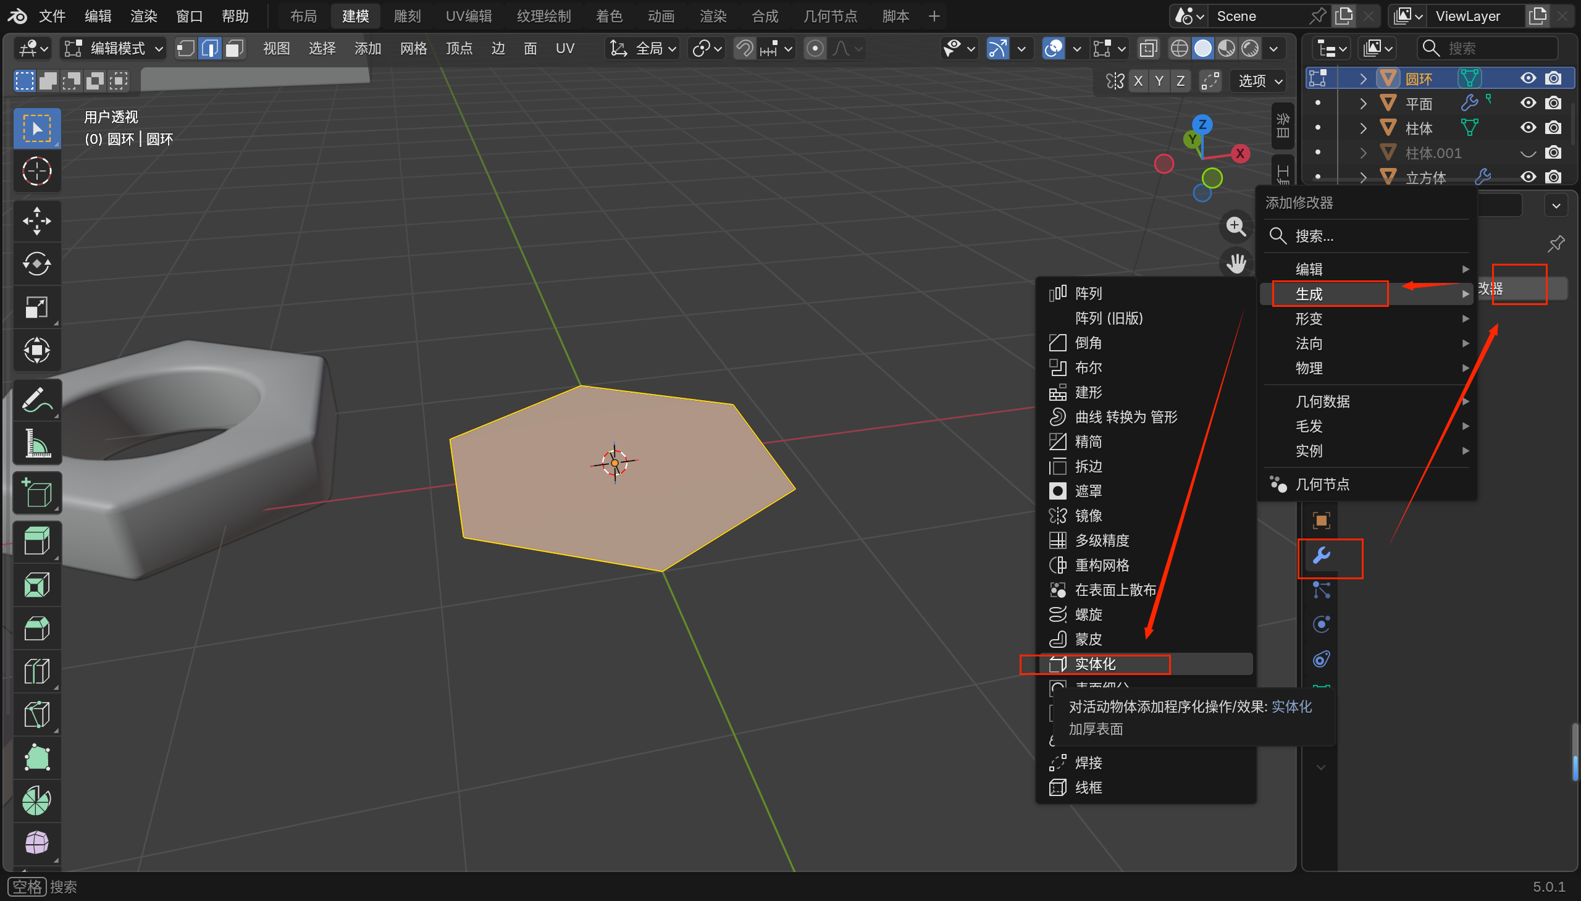
Task: Select the Rotate tool
Action: (36, 264)
